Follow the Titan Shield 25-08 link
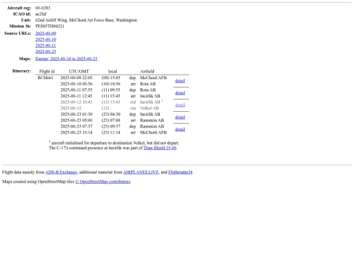 point(160,148)
